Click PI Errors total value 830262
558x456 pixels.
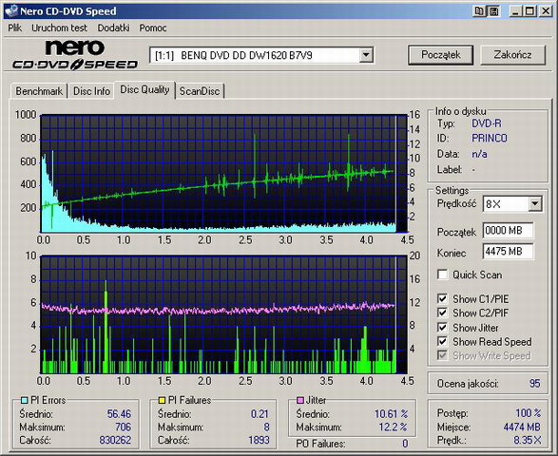click(x=115, y=440)
